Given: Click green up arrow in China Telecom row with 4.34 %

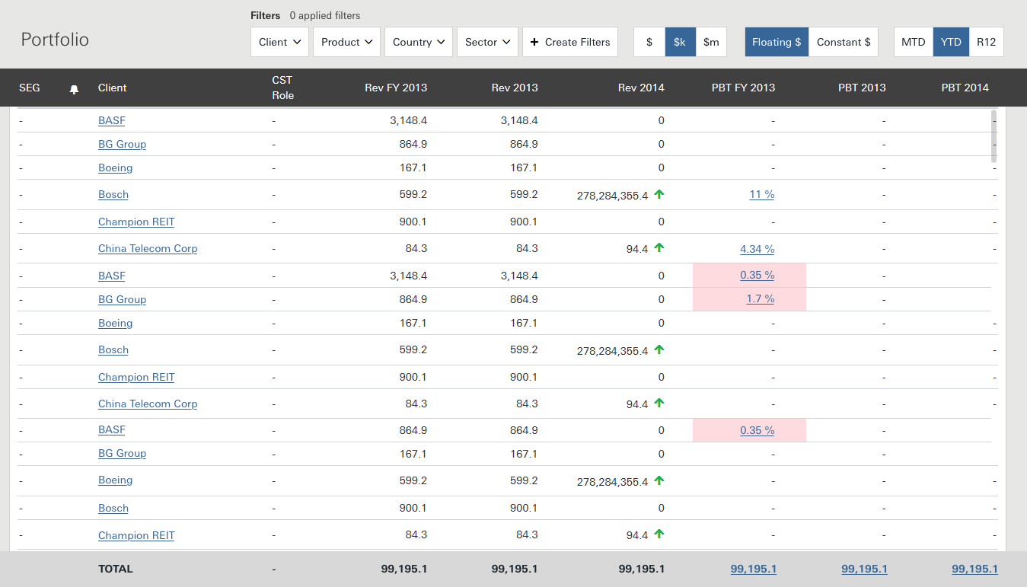Looking at the screenshot, I should click(x=659, y=247).
